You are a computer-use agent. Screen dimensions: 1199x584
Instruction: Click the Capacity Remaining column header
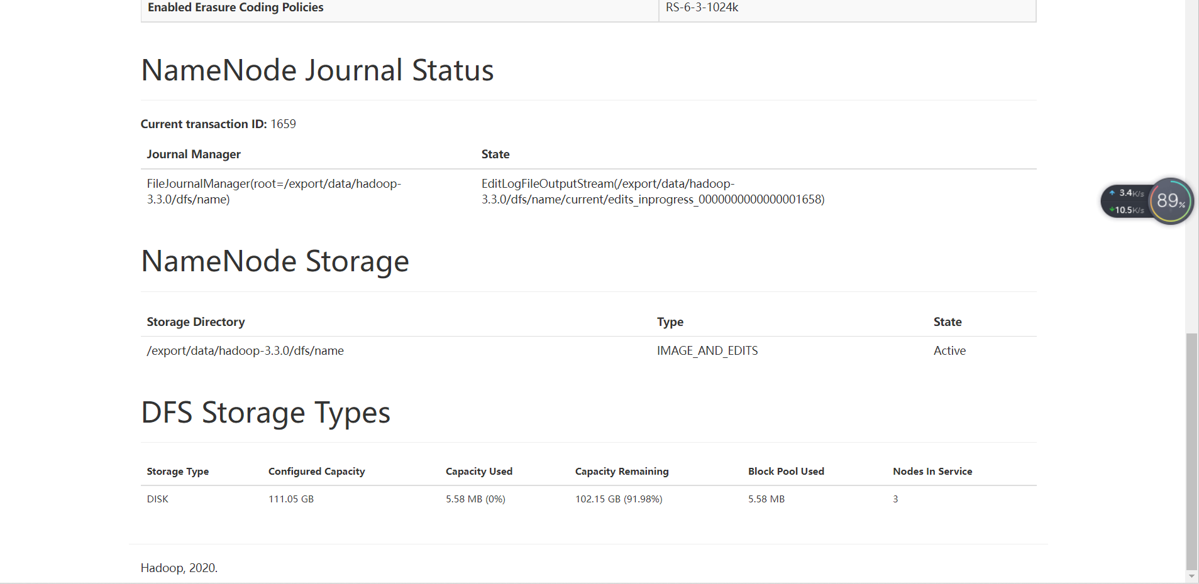pos(621,472)
